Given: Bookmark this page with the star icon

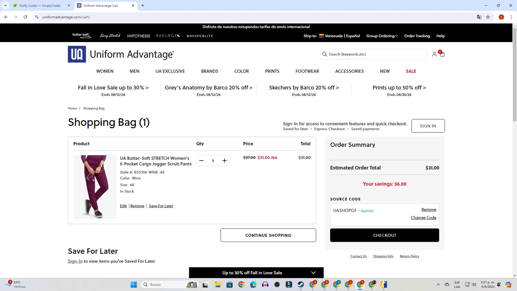Looking at the screenshot, I should tap(488, 17).
